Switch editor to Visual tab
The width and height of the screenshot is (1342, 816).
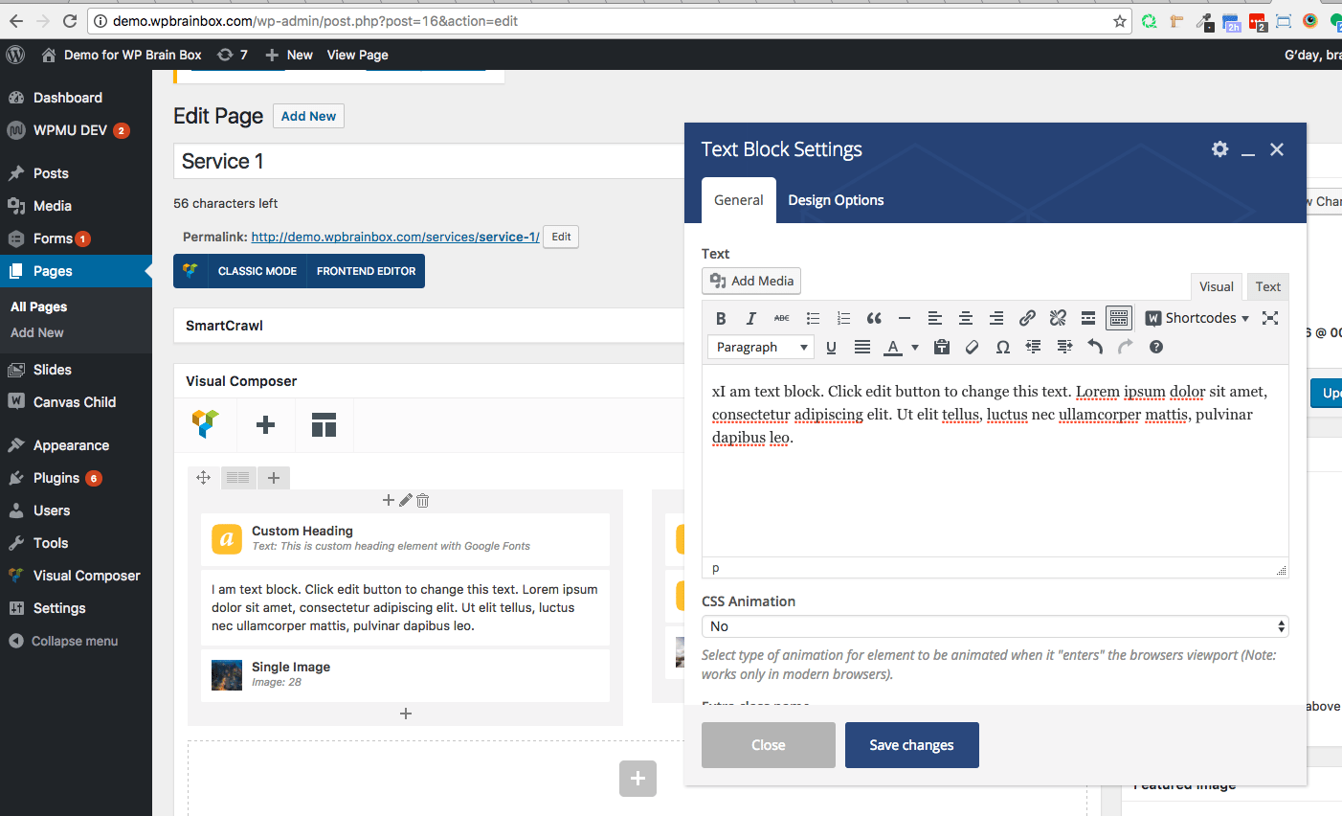pos(1217,286)
